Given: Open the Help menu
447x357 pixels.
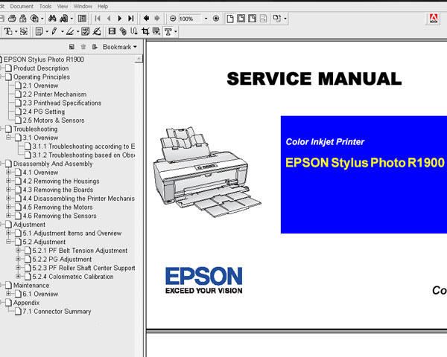Looking at the screenshot, I should tap(103, 6).
